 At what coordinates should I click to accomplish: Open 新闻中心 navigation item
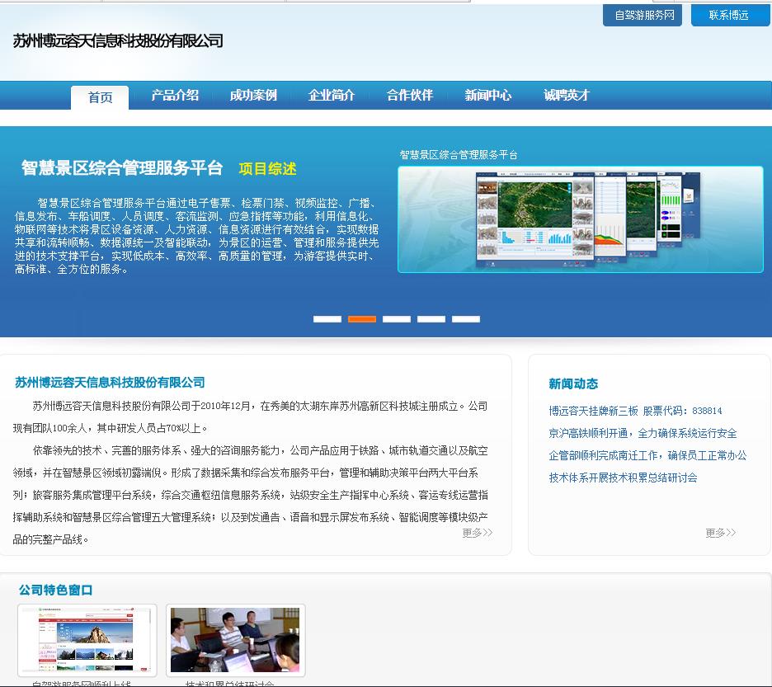tap(488, 95)
